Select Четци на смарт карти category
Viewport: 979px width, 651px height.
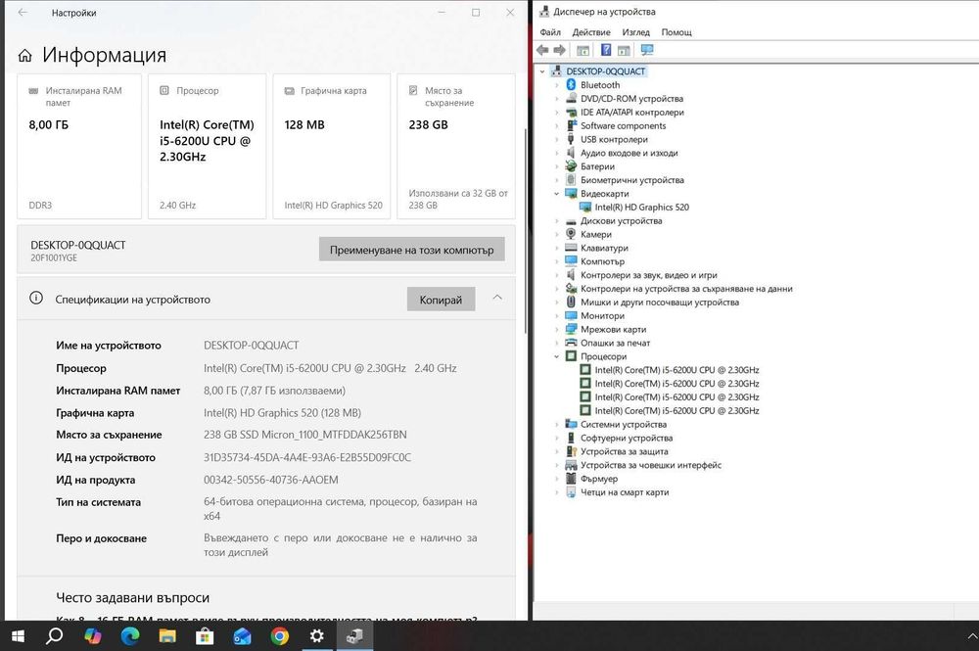pyautogui.click(x=625, y=492)
